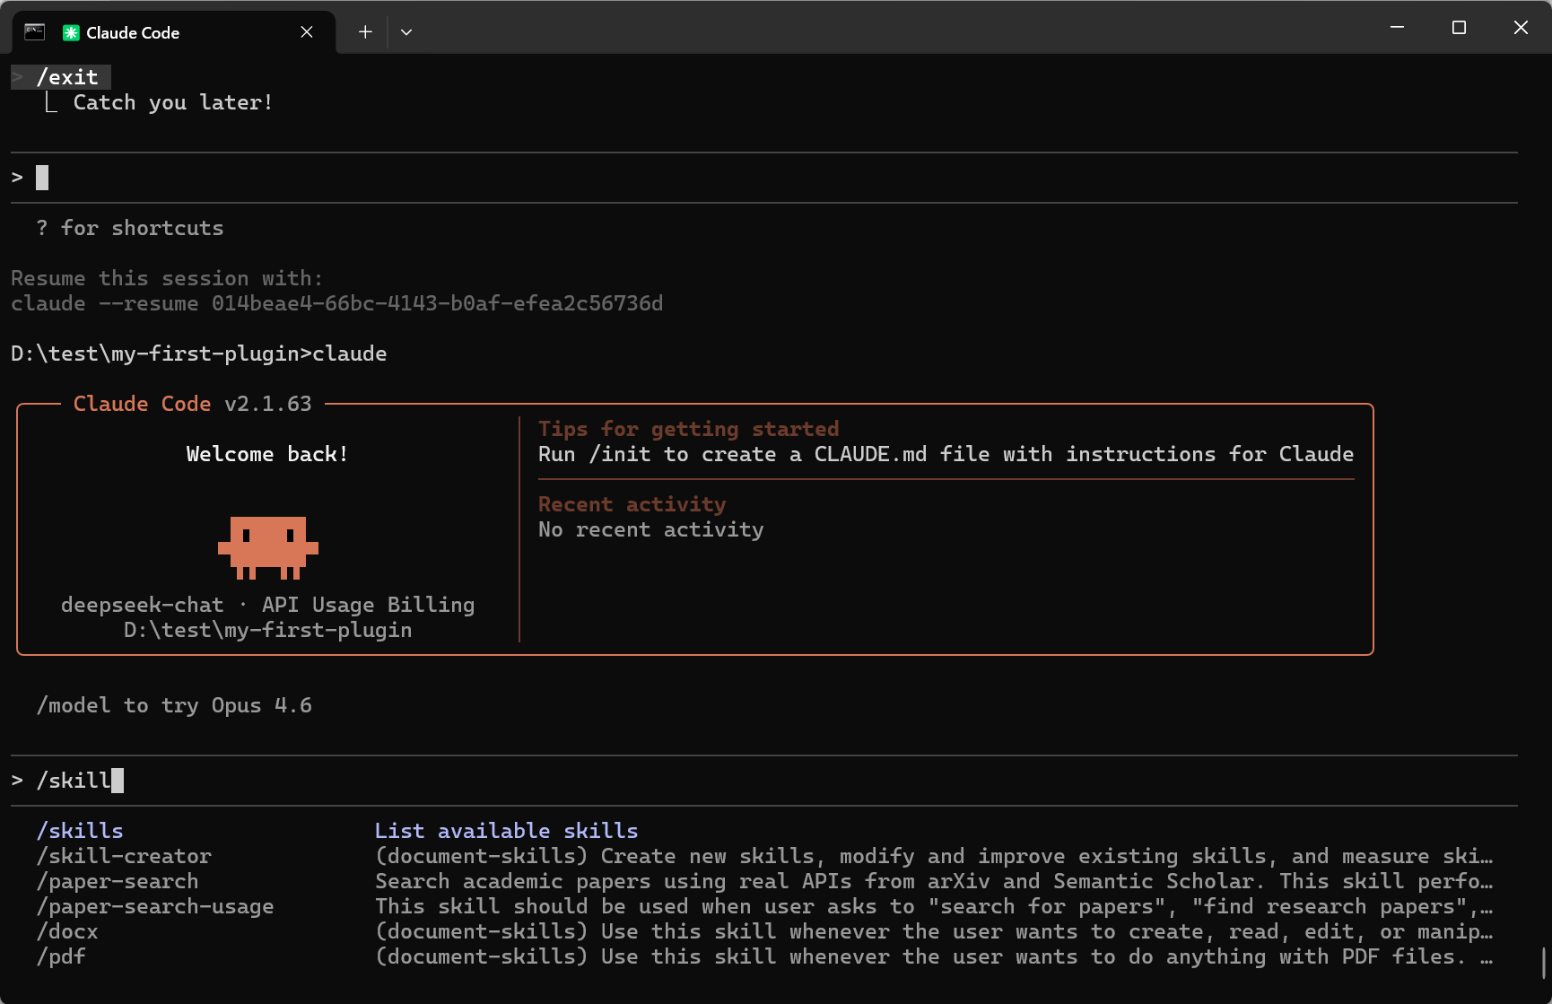
Task: Click the 'D:\test\my-first-plugin>claude' command line
Action: click(x=199, y=354)
